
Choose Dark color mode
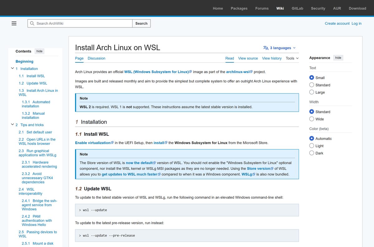[312, 153]
